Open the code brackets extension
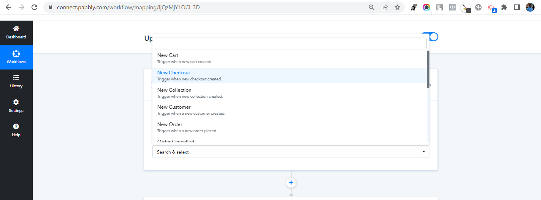 click(452, 7)
